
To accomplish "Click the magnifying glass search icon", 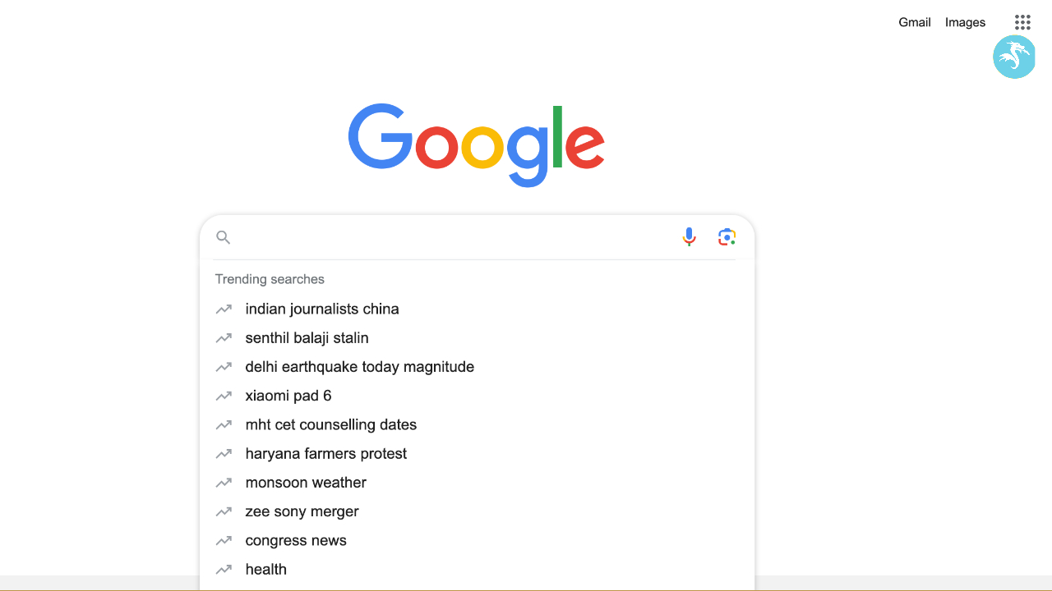I will coord(223,237).
